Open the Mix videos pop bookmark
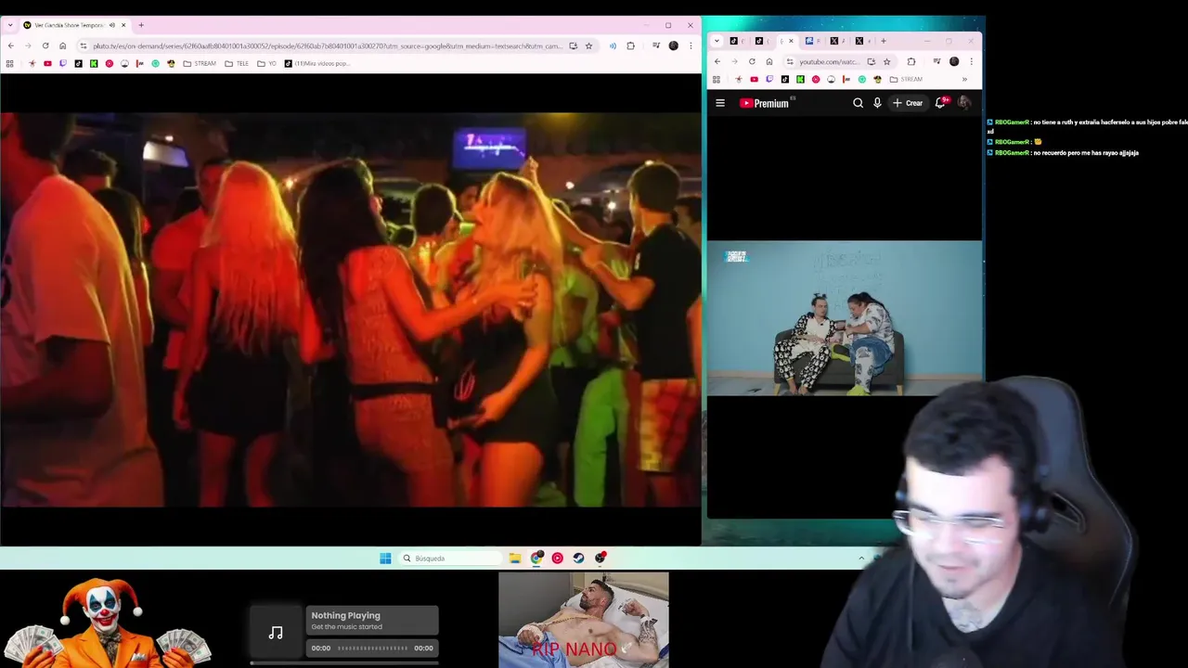1188x668 pixels. pyautogui.click(x=316, y=63)
